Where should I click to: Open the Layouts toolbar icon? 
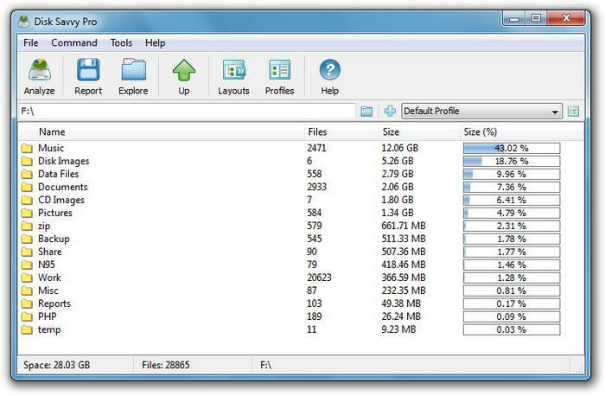(234, 70)
